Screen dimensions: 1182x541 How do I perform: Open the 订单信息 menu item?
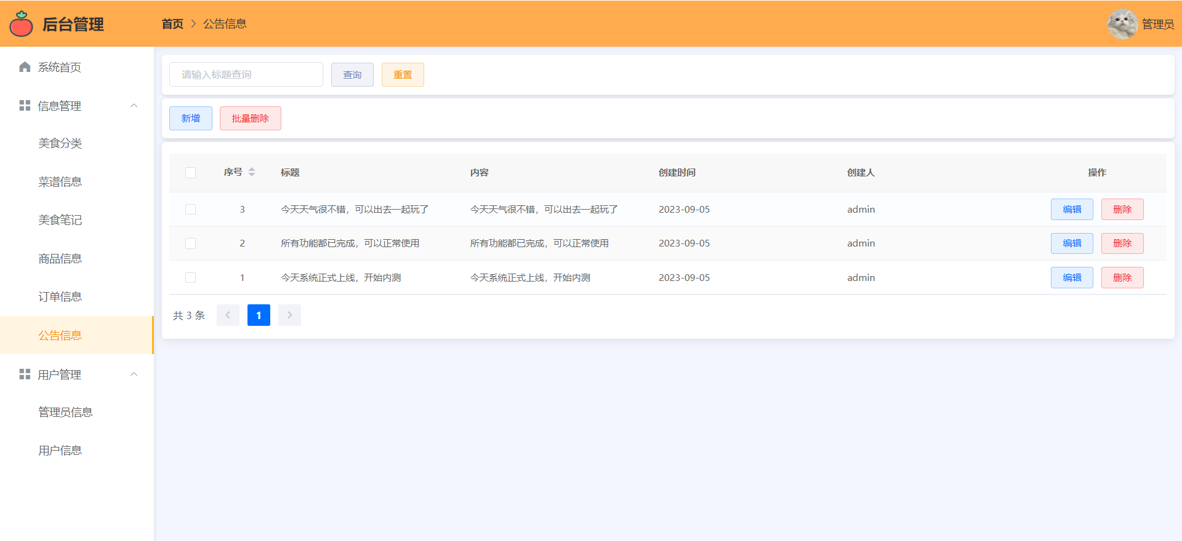tap(77, 297)
